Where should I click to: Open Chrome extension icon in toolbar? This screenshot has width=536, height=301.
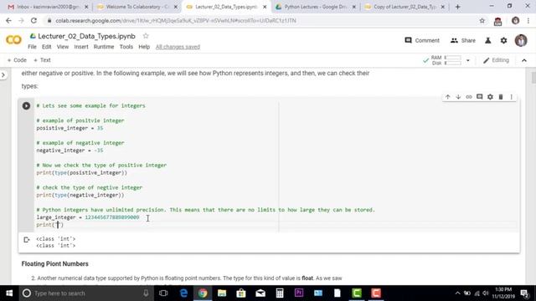pyautogui.click(x=497, y=21)
